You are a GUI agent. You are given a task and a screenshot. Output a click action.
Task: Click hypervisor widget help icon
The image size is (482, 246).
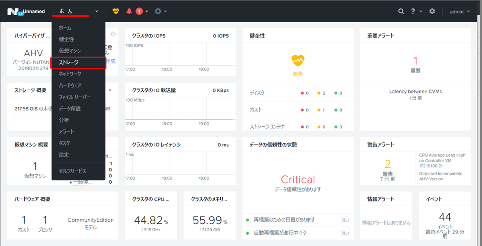(113, 34)
